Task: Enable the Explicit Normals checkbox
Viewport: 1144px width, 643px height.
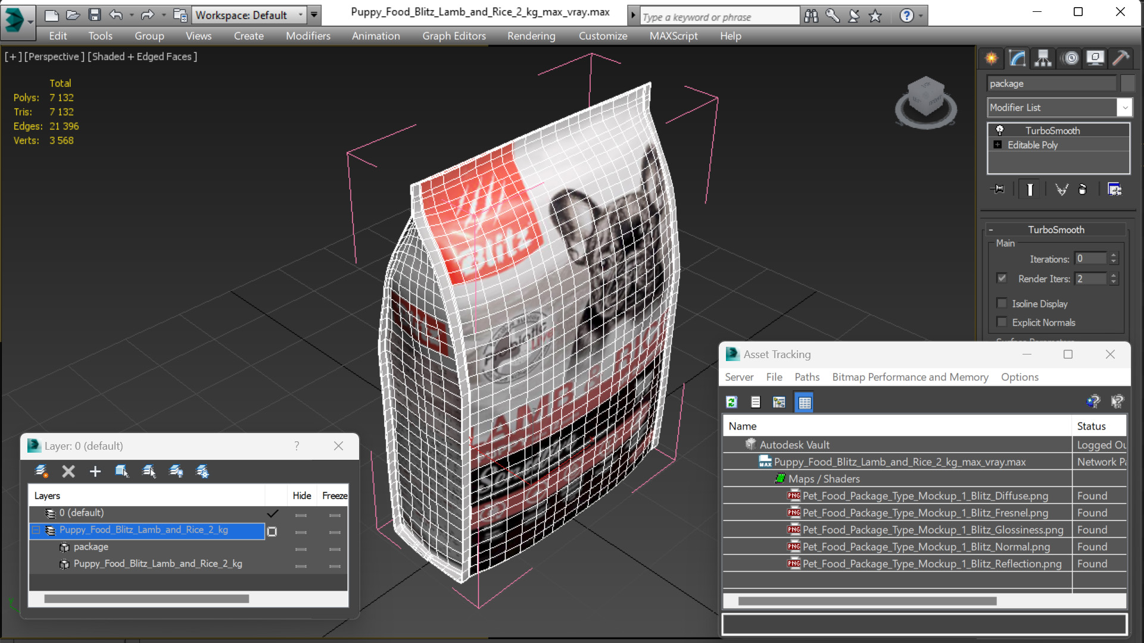Action: click(1002, 322)
